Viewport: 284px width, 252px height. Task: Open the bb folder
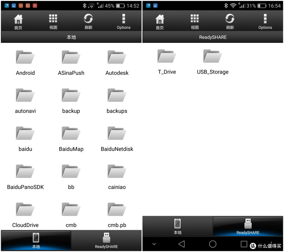pyautogui.click(x=71, y=177)
